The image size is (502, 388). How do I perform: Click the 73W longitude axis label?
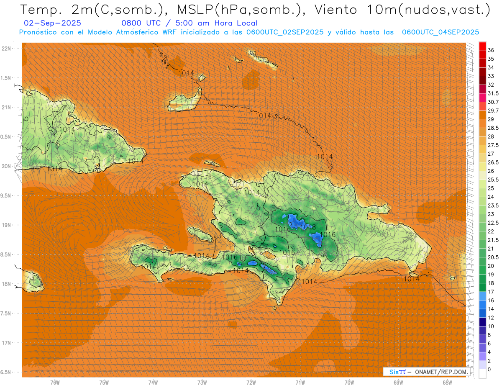[x=202, y=383]
